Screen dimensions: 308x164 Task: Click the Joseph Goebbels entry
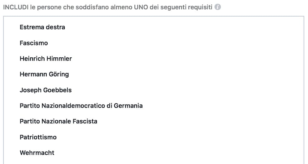click(46, 90)
